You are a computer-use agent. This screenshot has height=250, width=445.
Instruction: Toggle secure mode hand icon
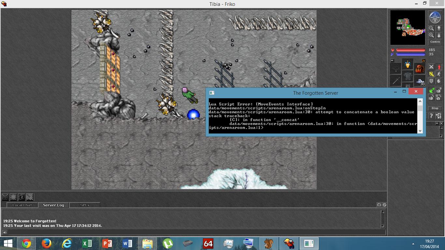[439, 81]
